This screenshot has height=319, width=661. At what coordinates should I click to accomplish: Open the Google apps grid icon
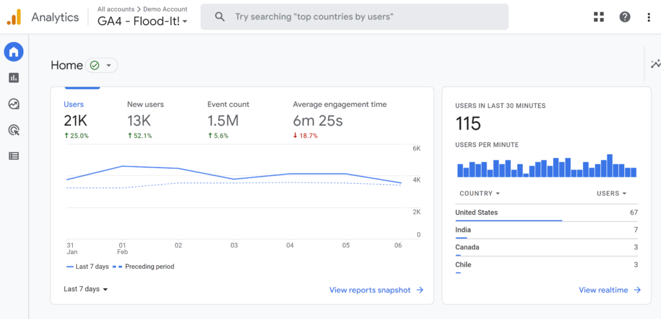pos(598,17)
